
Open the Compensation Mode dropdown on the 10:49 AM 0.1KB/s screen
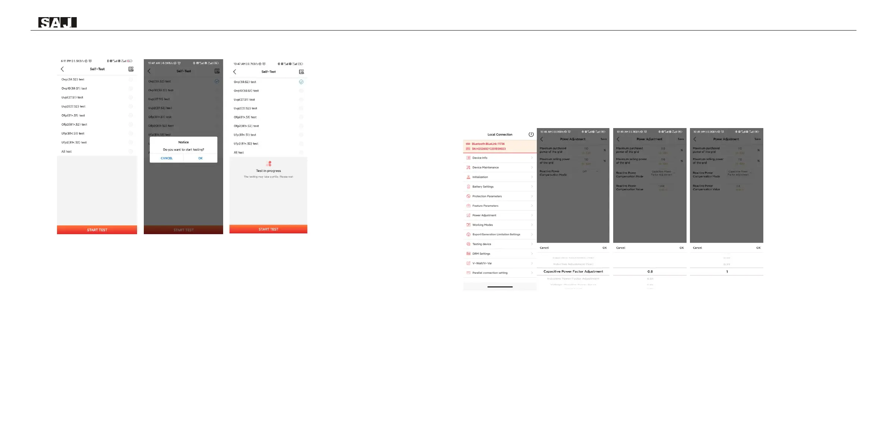click(x=663, y=173)
